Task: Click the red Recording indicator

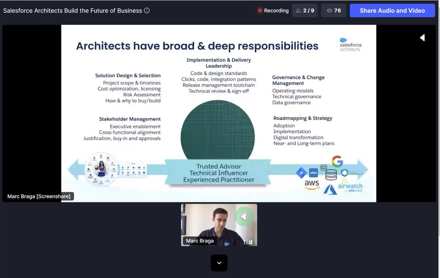Action: pyautogui.click(x=273, y=11)
